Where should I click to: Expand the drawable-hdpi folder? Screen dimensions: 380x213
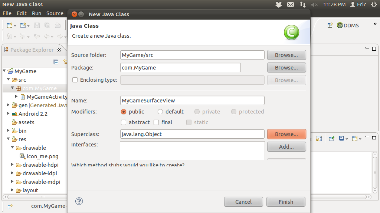click(12, 165)
